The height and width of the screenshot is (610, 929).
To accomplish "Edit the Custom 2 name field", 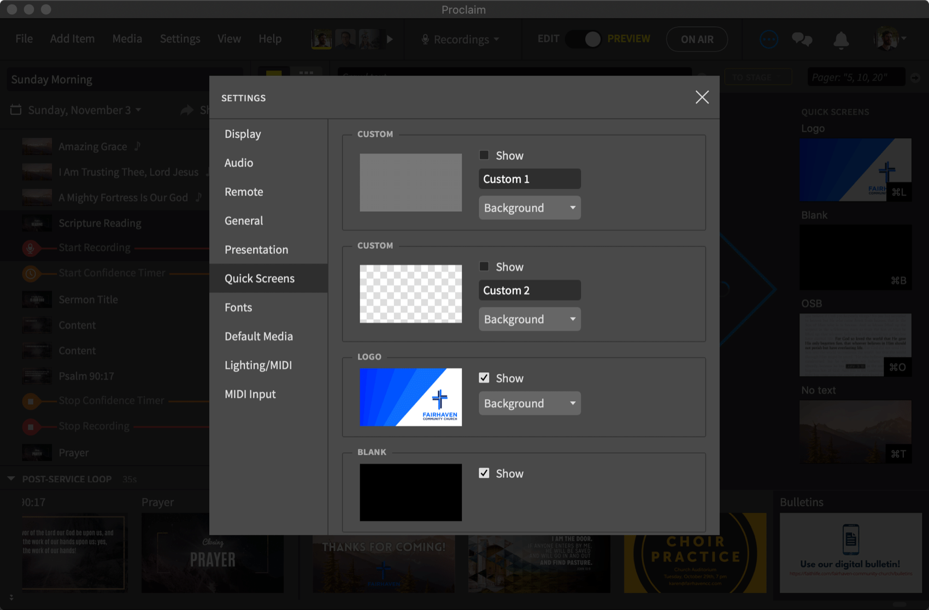I will [530, 290].
